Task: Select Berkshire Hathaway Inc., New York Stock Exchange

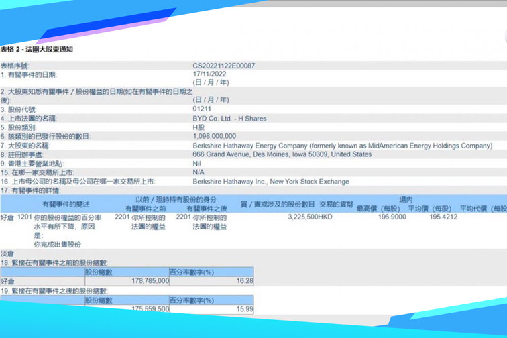Action: coord(271,182)
